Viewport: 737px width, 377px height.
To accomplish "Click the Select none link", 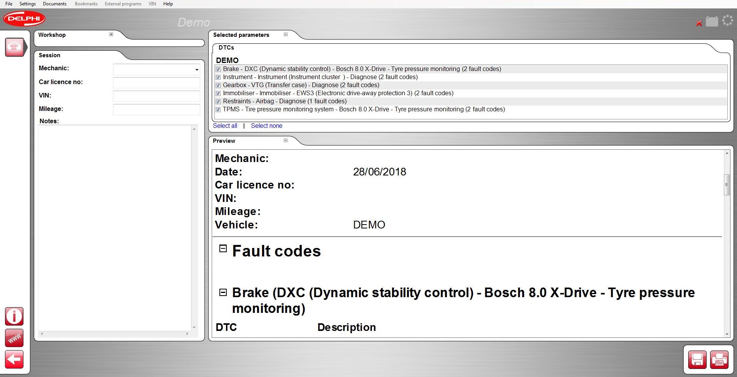I will (266, 126).
